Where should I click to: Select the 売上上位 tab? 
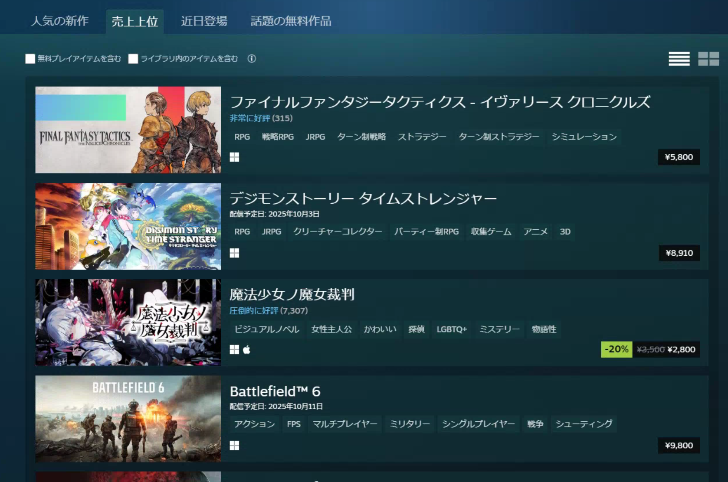pos(134,22)
